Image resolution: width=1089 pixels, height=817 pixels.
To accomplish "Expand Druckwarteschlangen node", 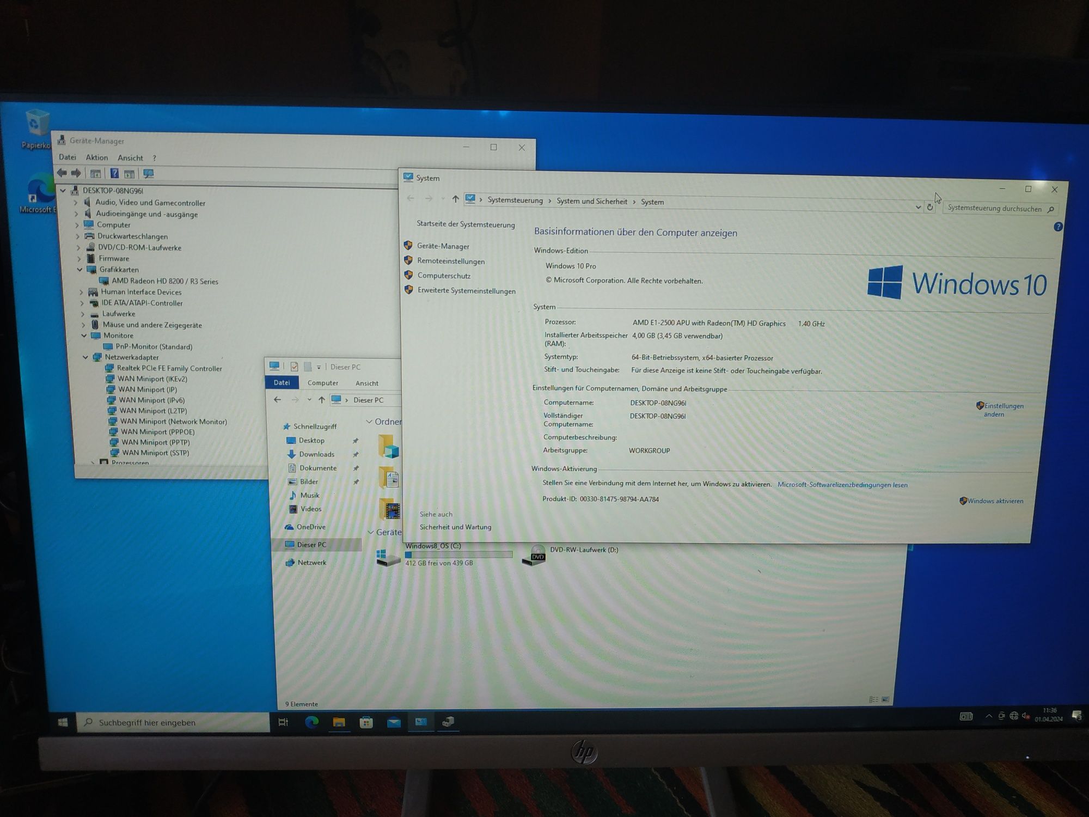I will tap(77, 236).
